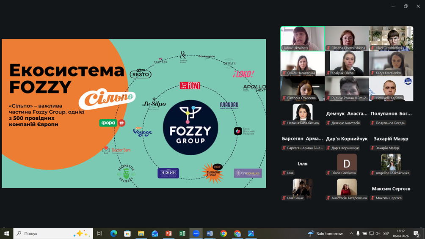This screenshot has width=425, height=239.
Task: Open the Windows Start menu
Action: pos(6,234)
